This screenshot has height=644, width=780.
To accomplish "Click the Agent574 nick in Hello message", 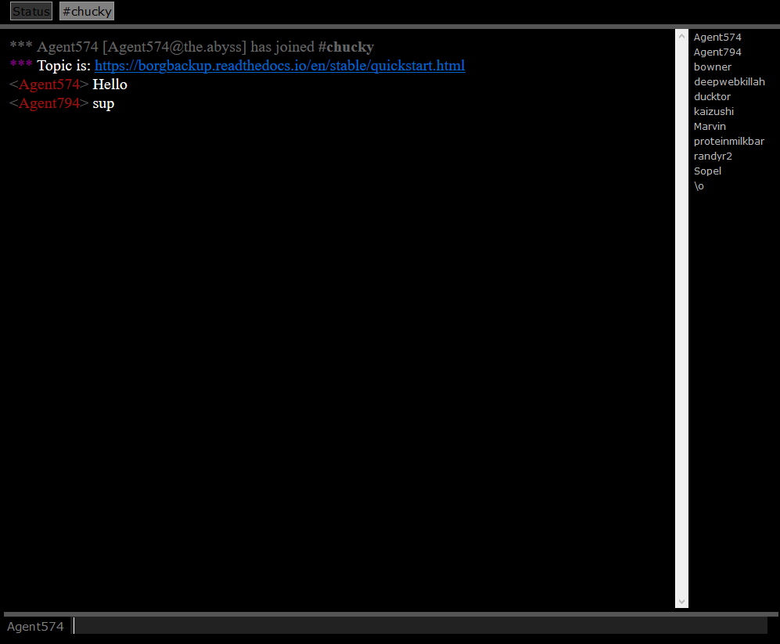I will 49,85.
